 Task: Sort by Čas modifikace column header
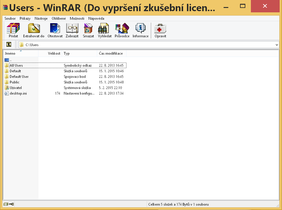pos(112,53)
